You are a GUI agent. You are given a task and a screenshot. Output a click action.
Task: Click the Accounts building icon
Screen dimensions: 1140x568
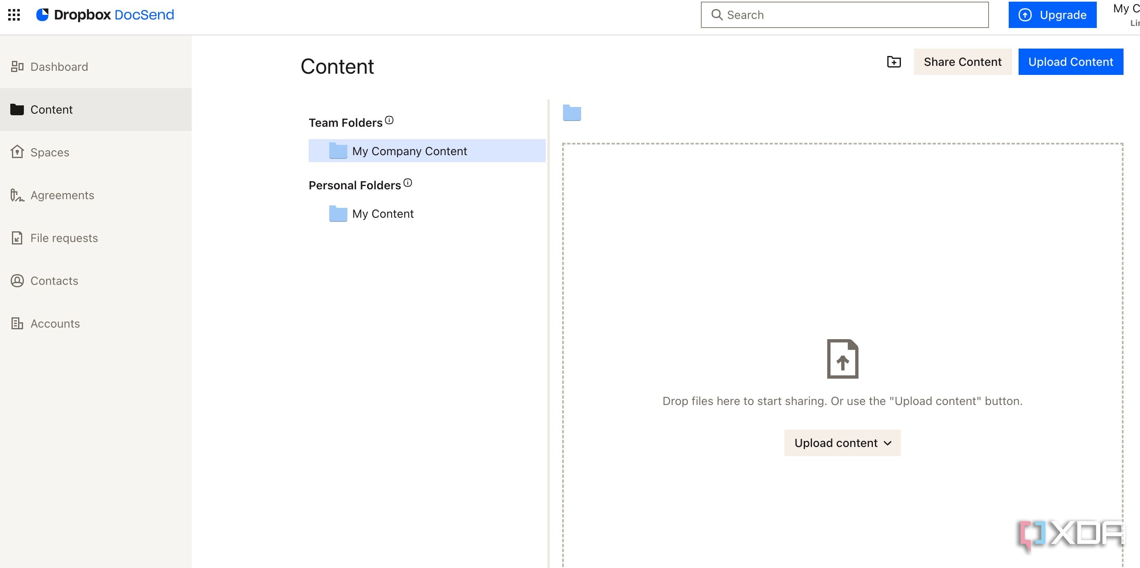pyautogui.click(x=17, y=324)
